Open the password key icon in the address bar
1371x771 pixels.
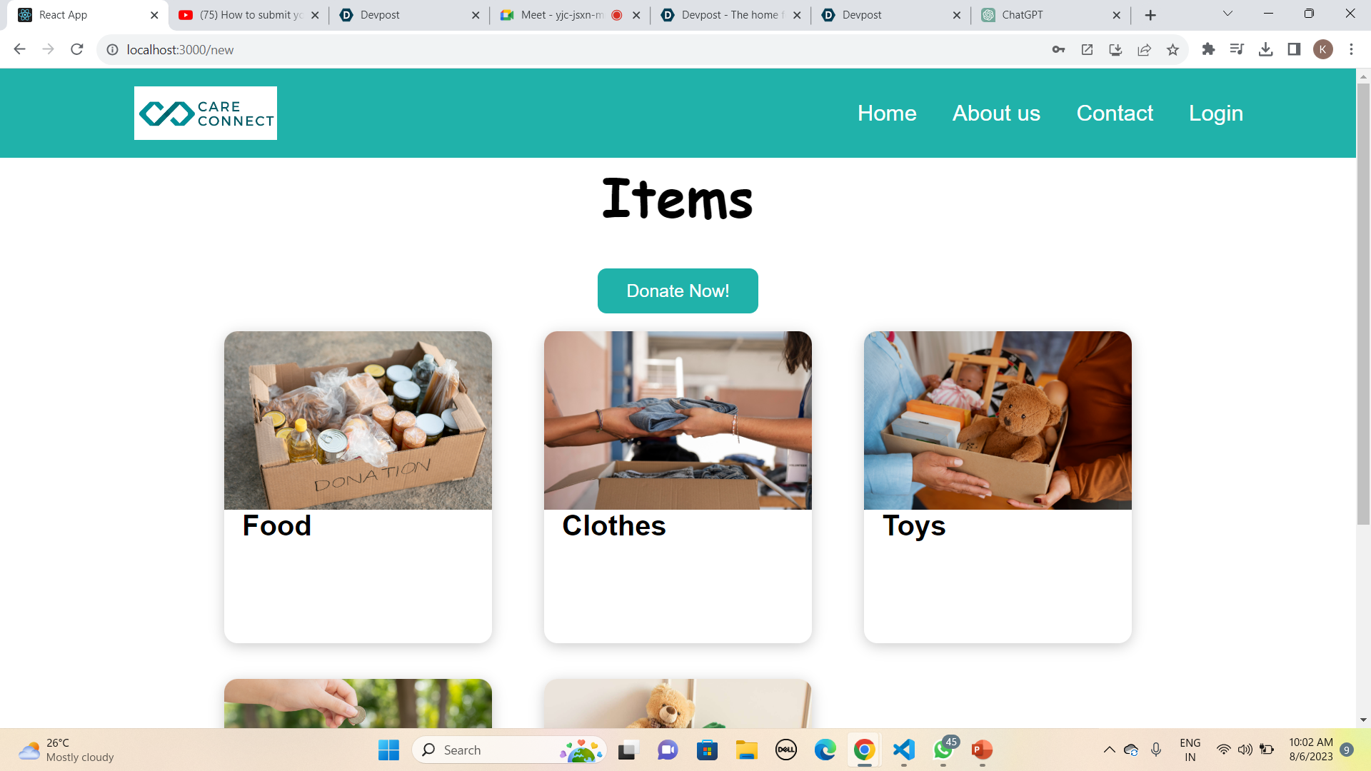click(x=1058, y=49)
